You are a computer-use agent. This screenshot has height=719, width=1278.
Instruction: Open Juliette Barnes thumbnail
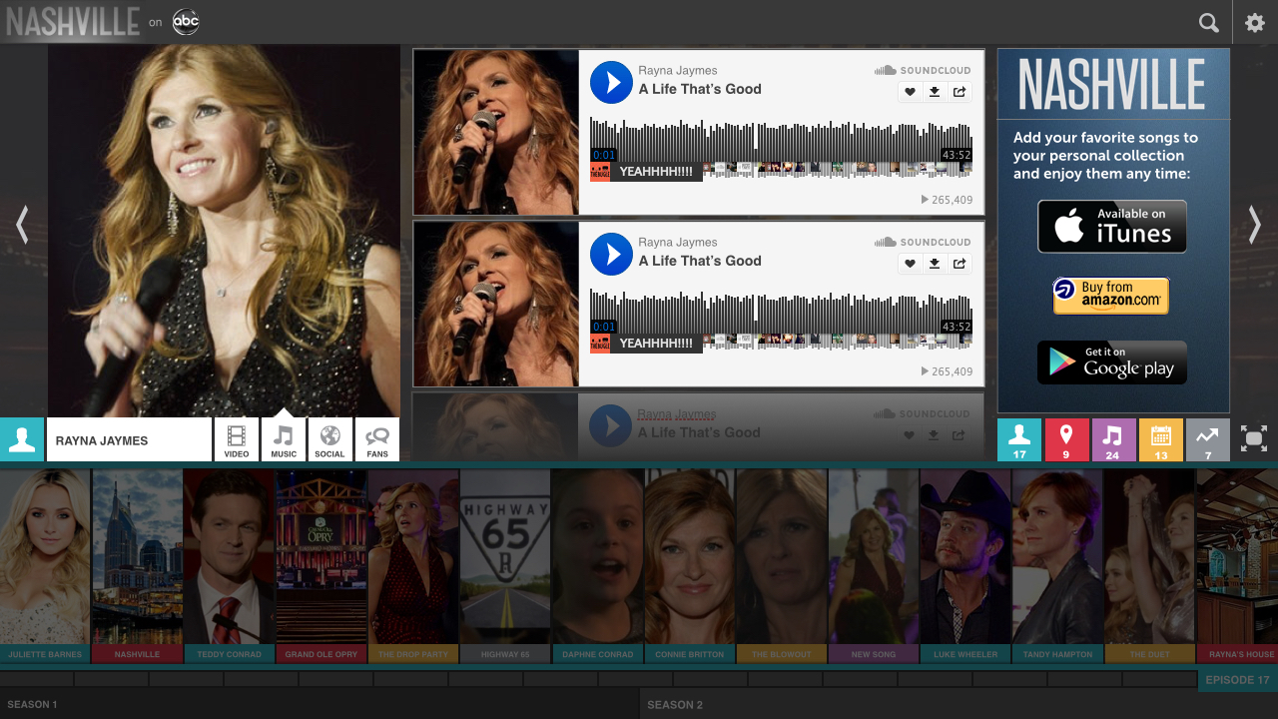coord(45,566)
